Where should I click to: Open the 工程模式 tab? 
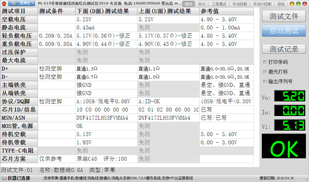(x=219, y=4)
